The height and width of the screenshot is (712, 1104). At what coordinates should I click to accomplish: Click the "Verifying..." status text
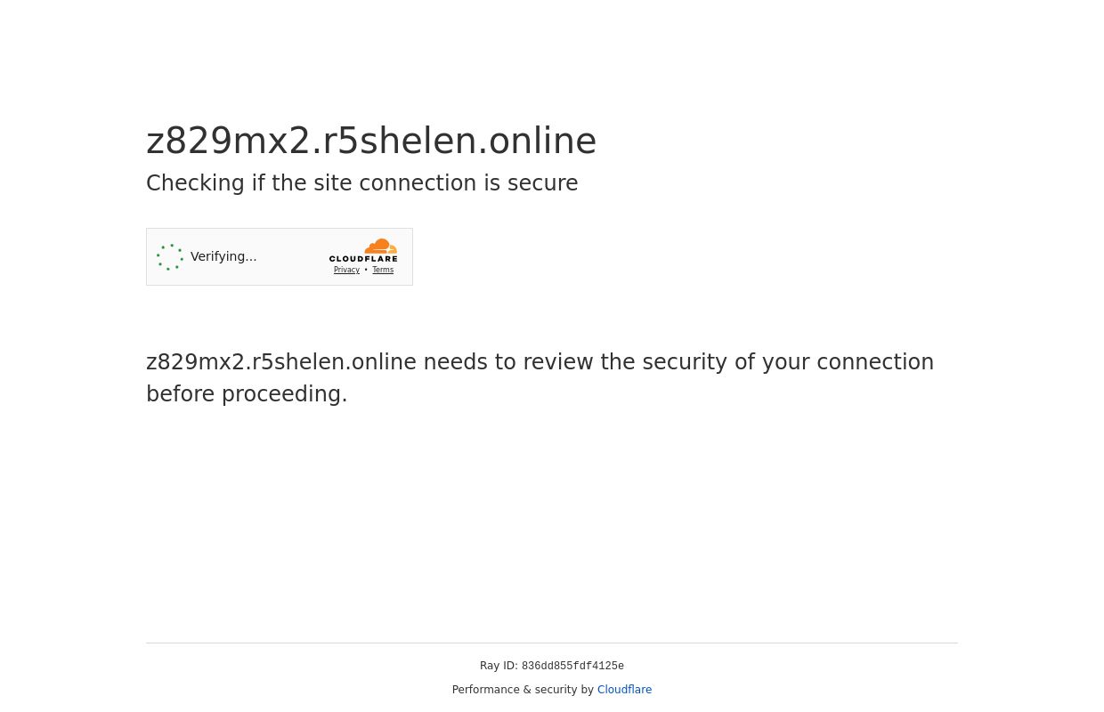click(223, 256)
